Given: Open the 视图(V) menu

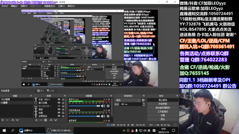Looking at the screenshot, I should [x=24, y=6].
